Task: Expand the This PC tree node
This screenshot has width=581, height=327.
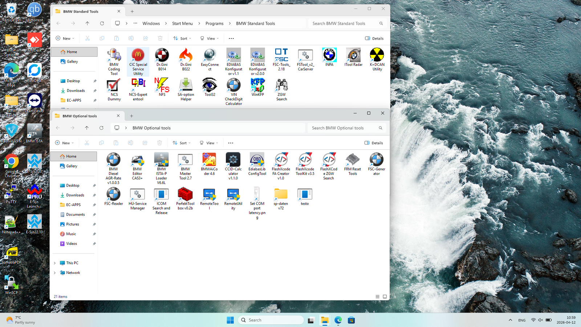Action: tap(55, 263)
